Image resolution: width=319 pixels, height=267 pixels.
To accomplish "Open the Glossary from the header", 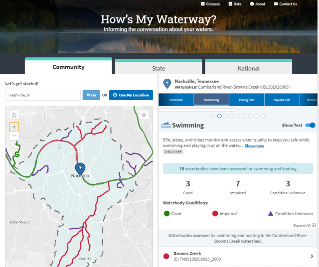I will pyautogui.click(x=210, y=4).
